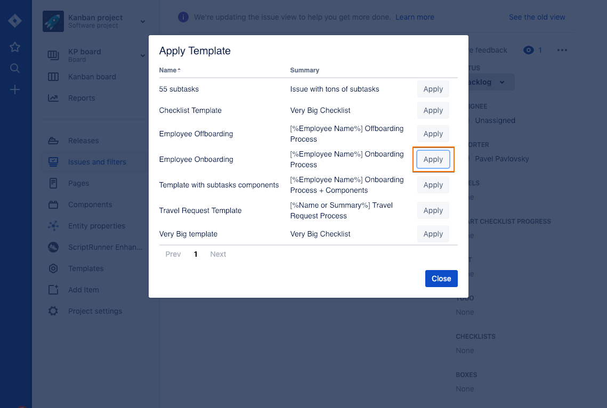The height and width of the screenshot is (408, 607).
Task: Click the Jira logo icon
Action: [x=15, y=21]
